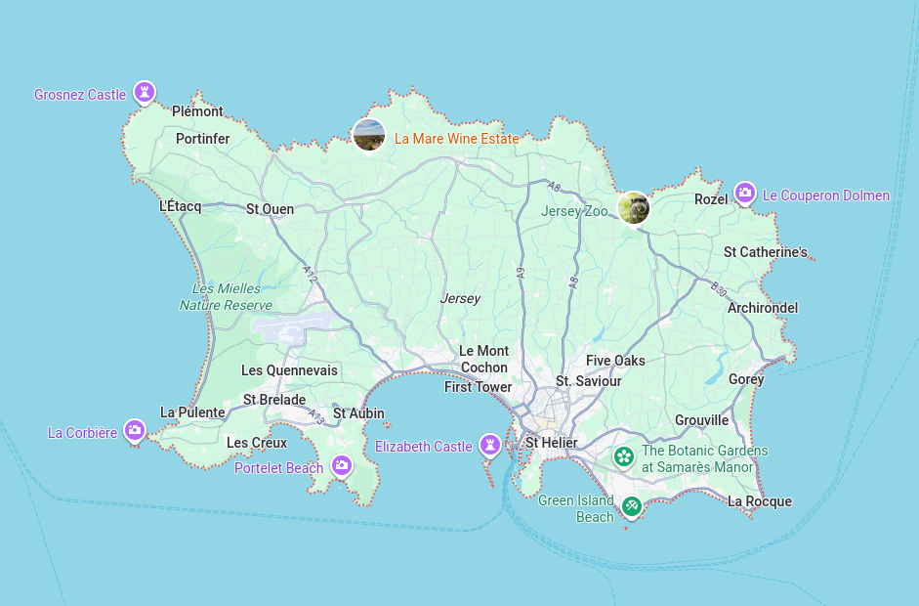Click the St. Saviour place label

coord(589,381)
